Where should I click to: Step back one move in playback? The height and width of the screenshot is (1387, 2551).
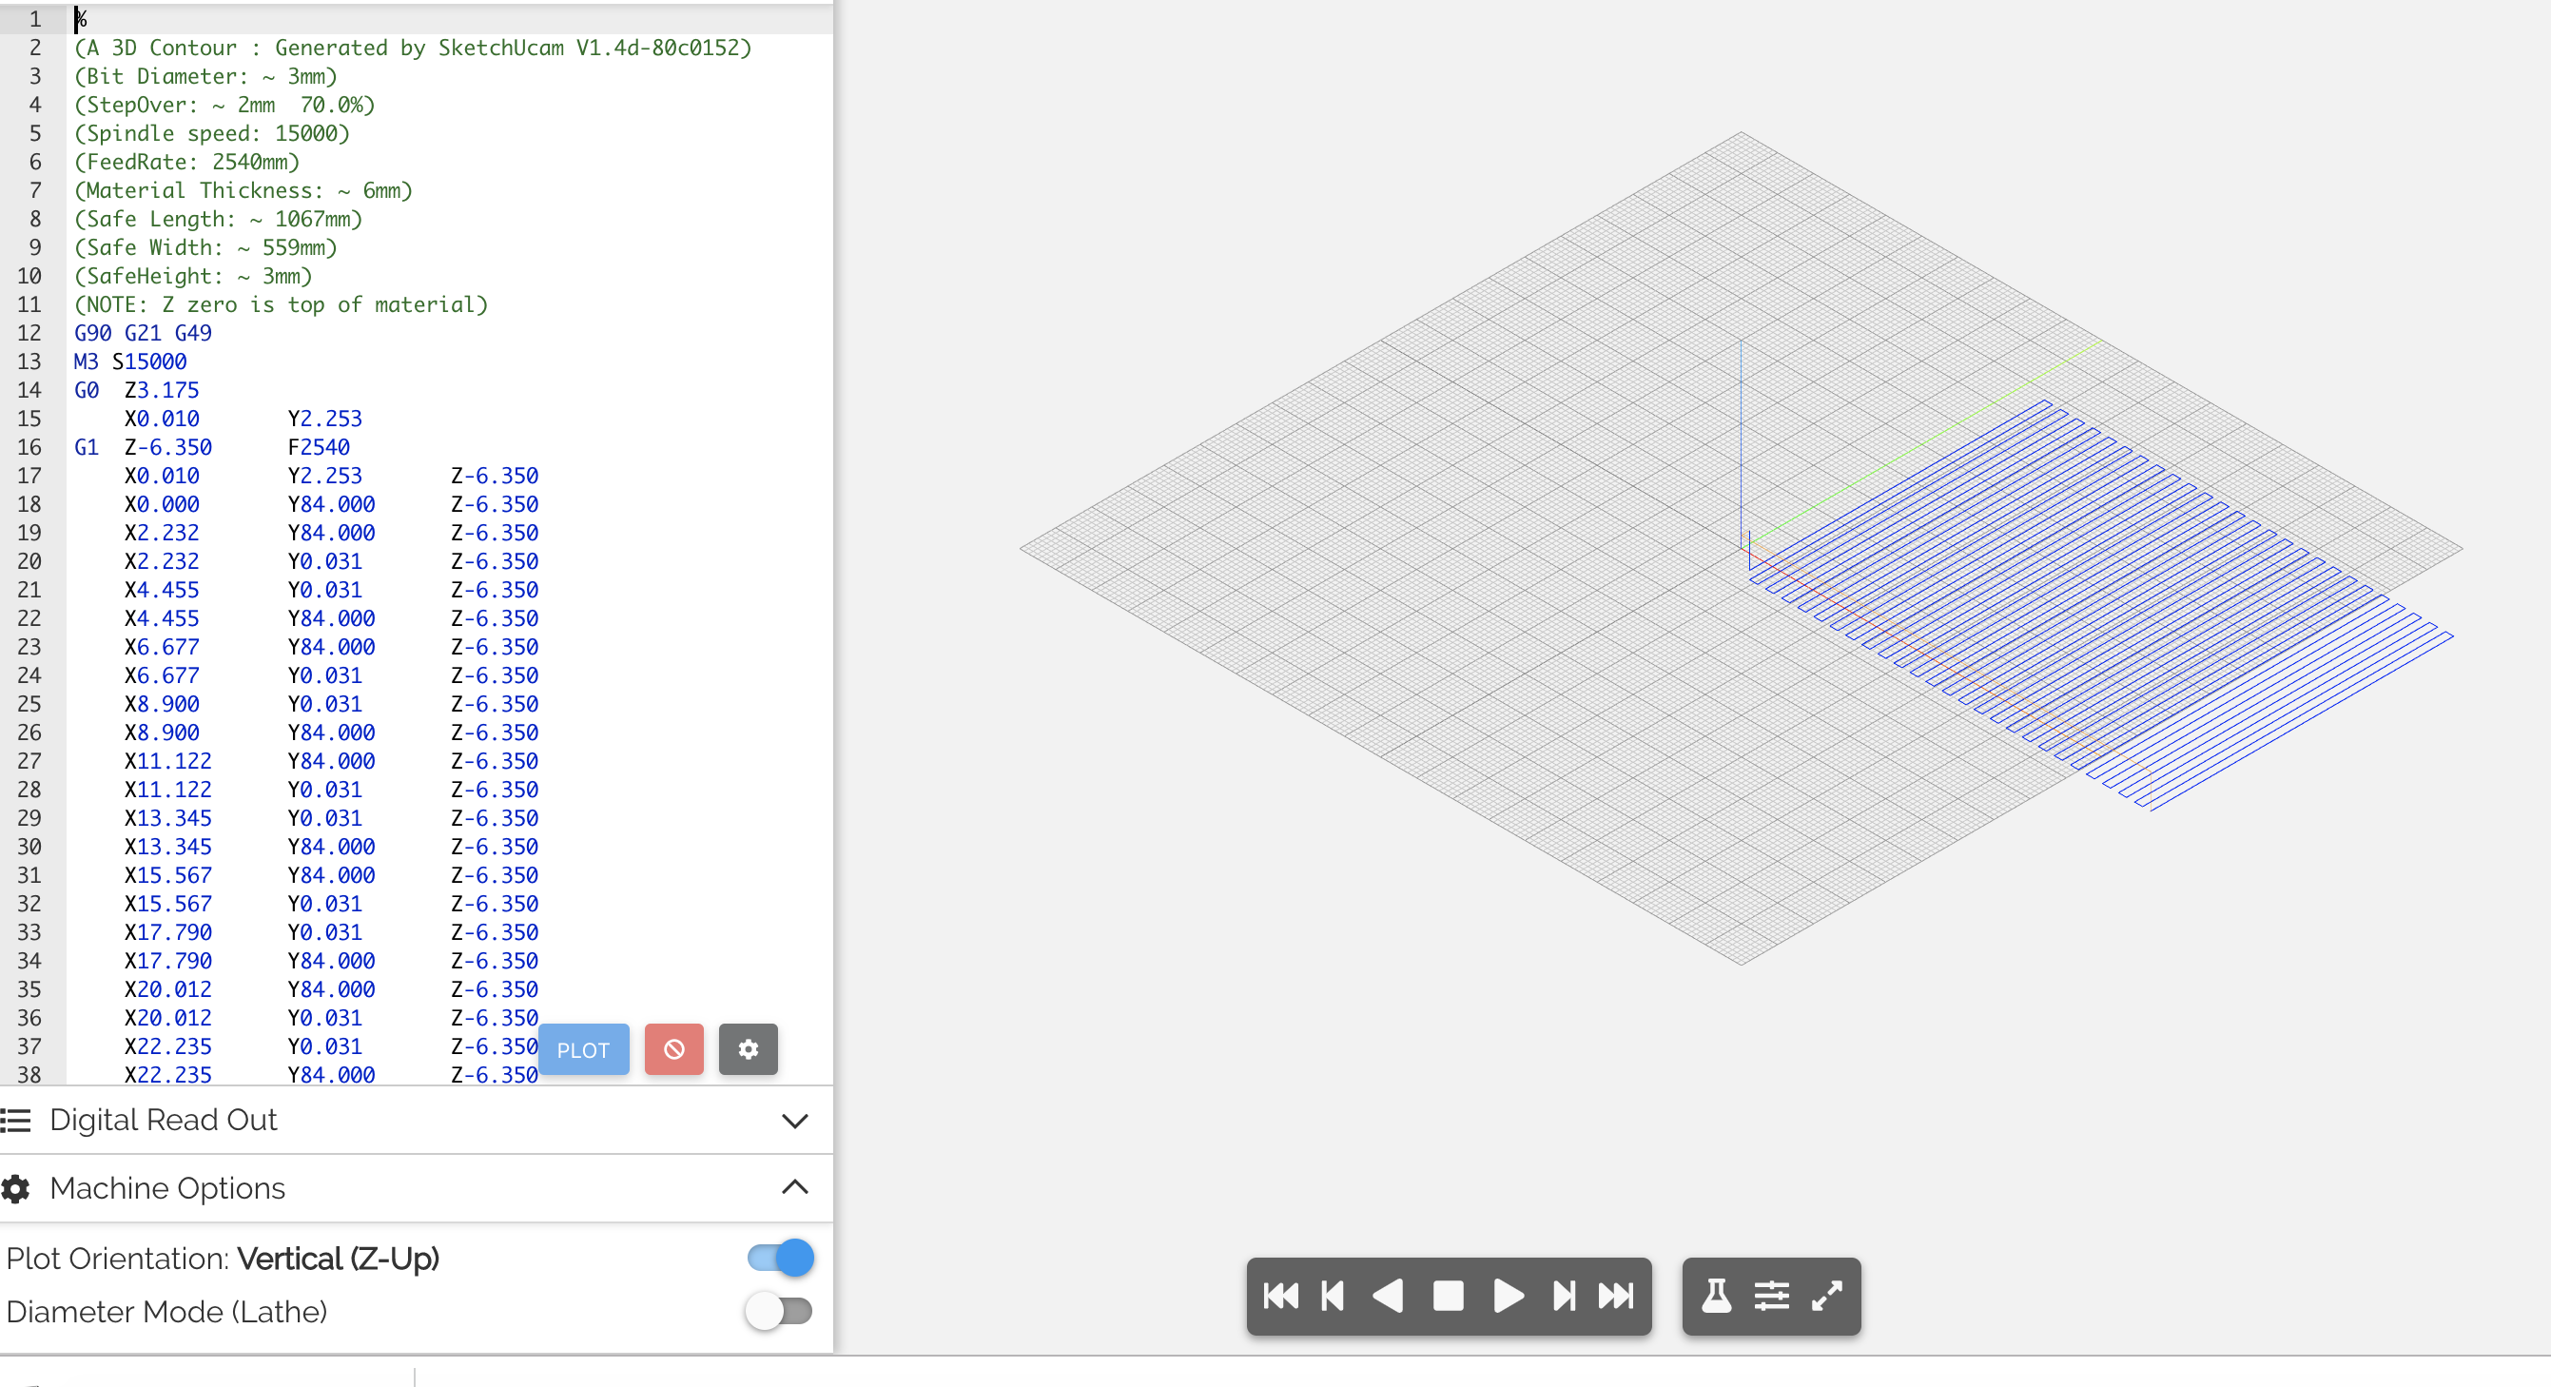(1333, 1296)
